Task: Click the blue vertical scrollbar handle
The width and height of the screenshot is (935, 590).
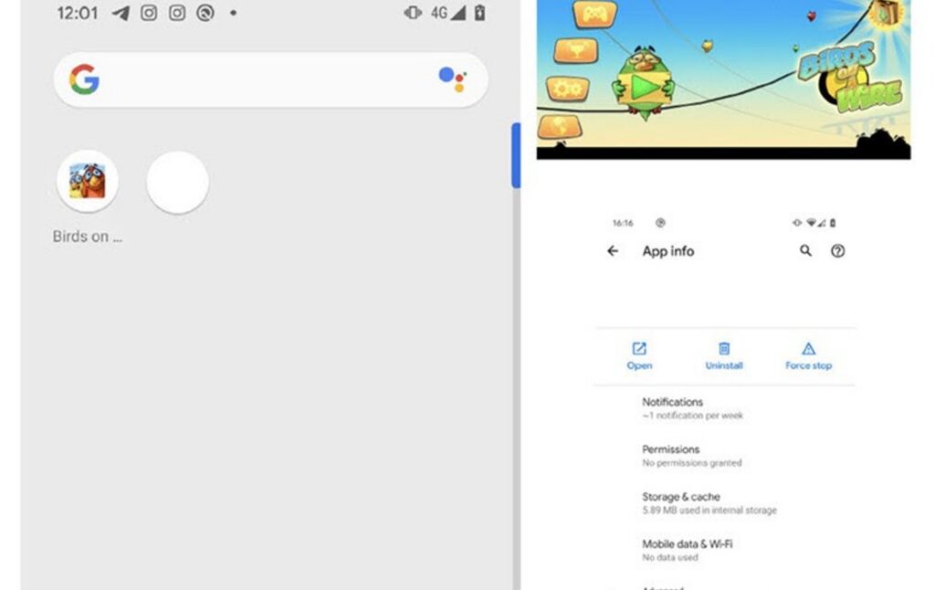Action: pyautogui.click(x=516, y=155)
